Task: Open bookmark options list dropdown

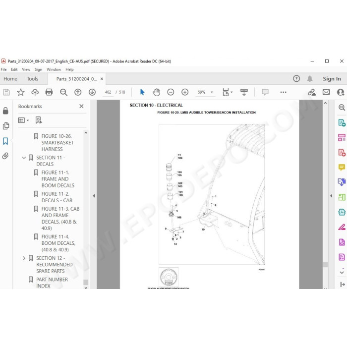Action: [23, 120]
